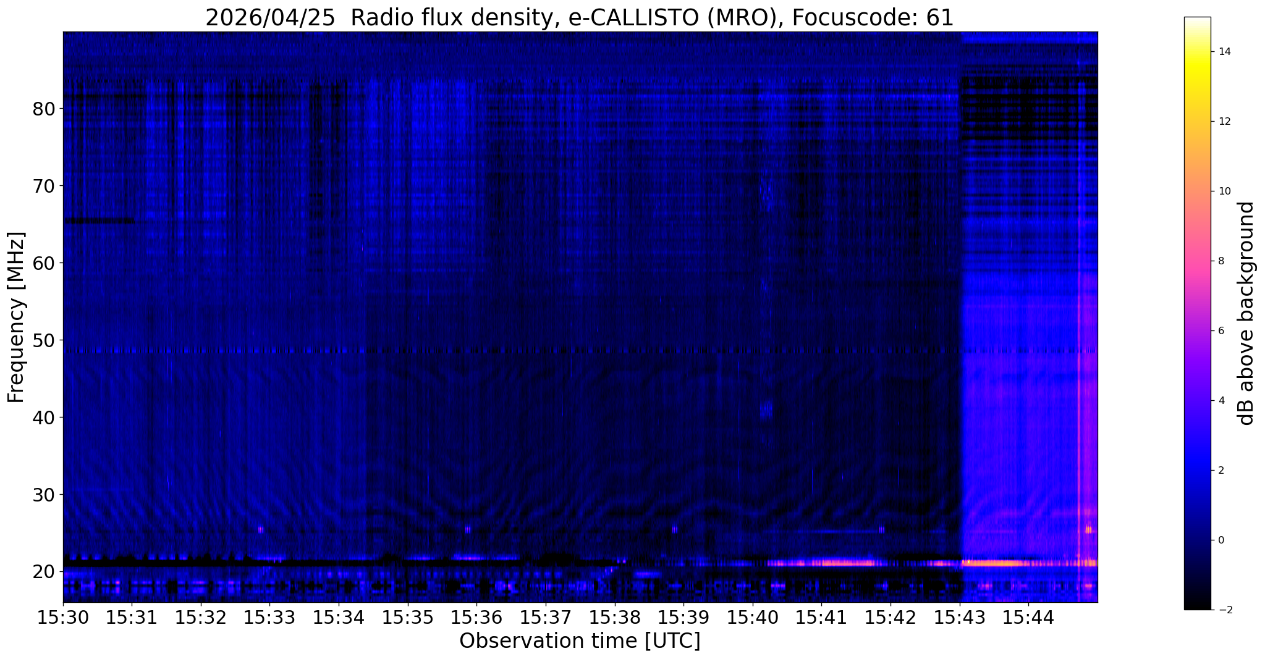Click the 15:40 time tick label

tap(753, 618)
